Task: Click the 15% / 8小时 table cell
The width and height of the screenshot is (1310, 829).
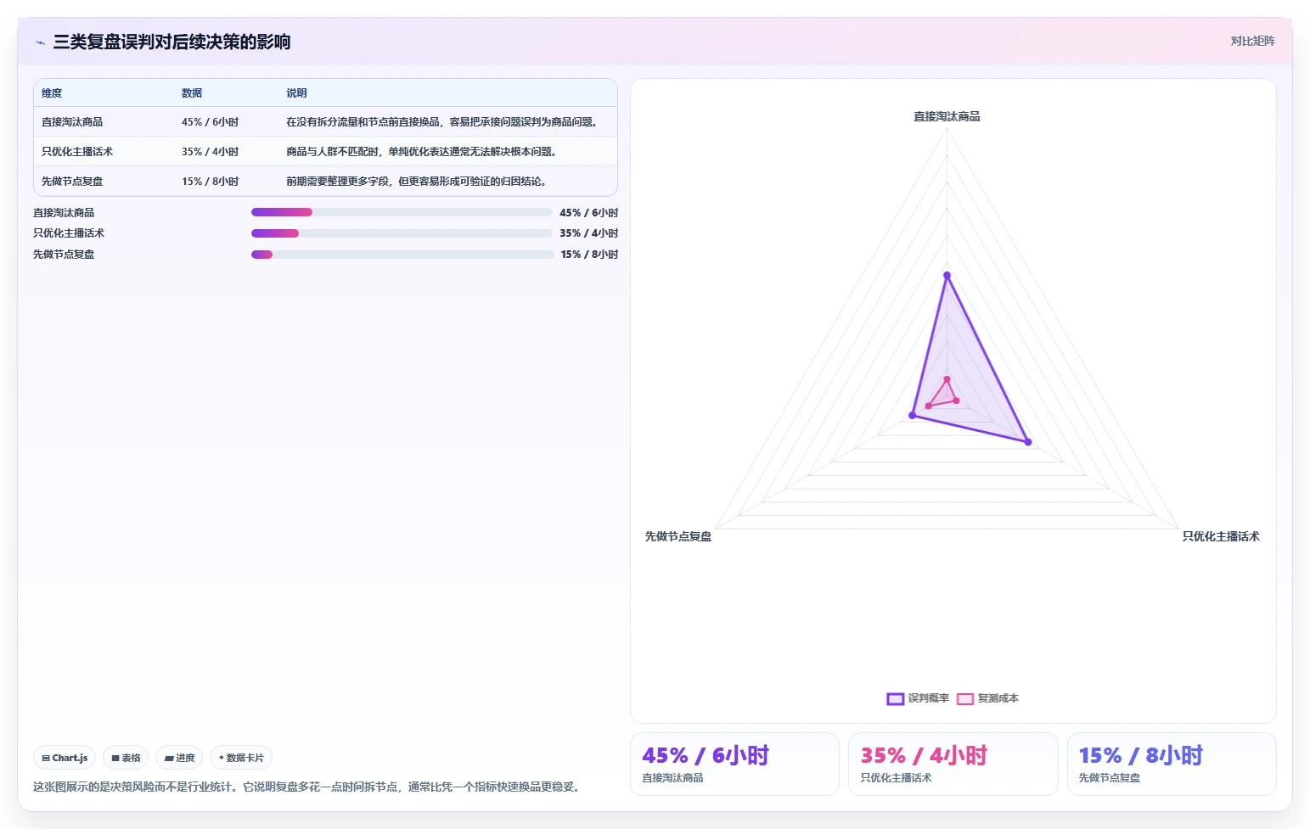Action: point(210,182)
